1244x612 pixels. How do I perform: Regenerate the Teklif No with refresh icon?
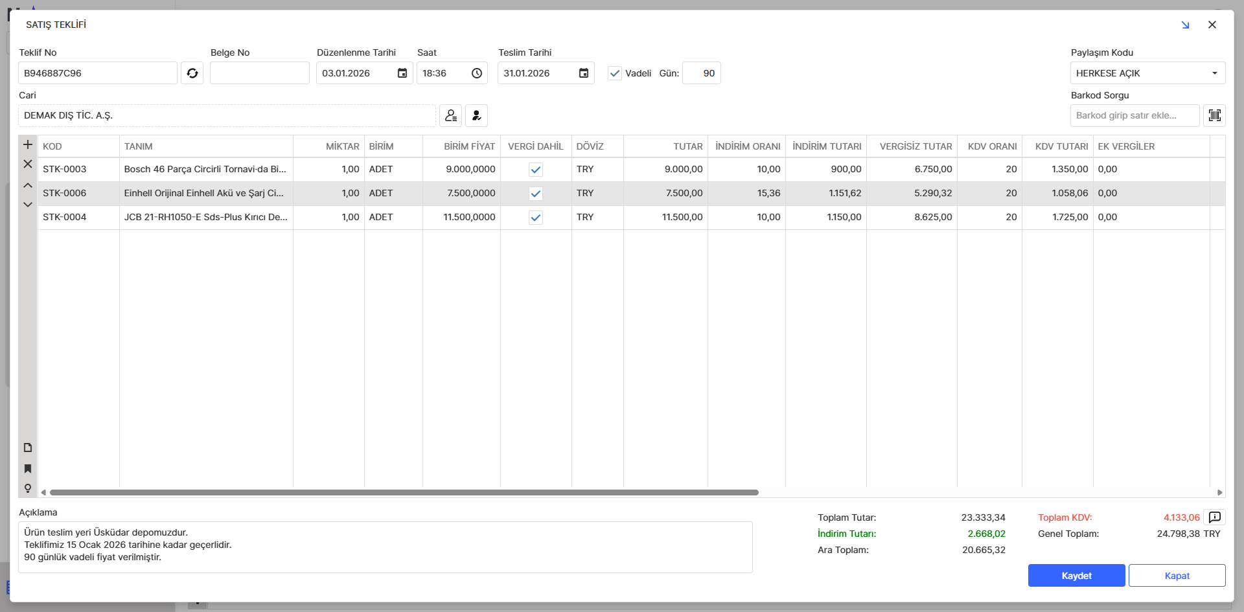[192, 73]
